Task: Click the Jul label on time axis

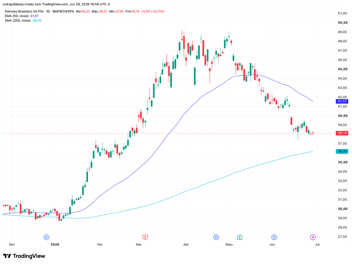Action: [x=317, y=244]
